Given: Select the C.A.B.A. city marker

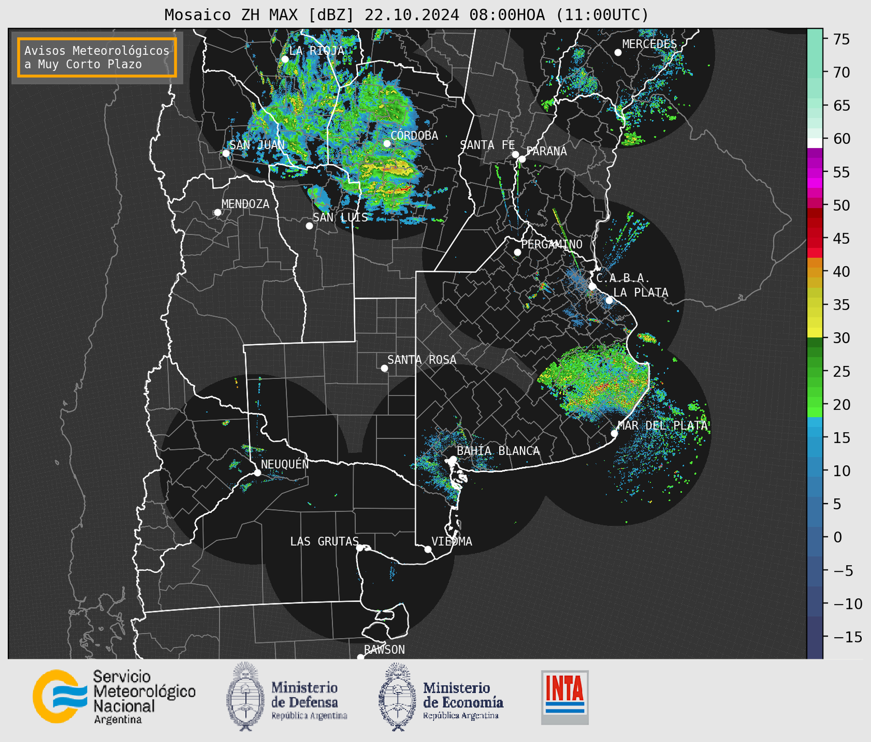Looking at the screenshot, I should 592,286.
